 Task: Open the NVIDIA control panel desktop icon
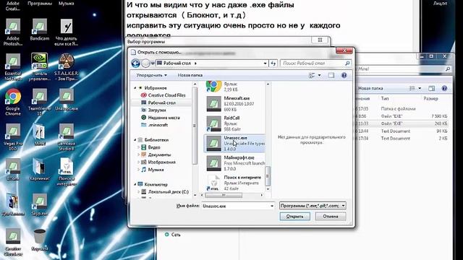click(x=40, y=67)
